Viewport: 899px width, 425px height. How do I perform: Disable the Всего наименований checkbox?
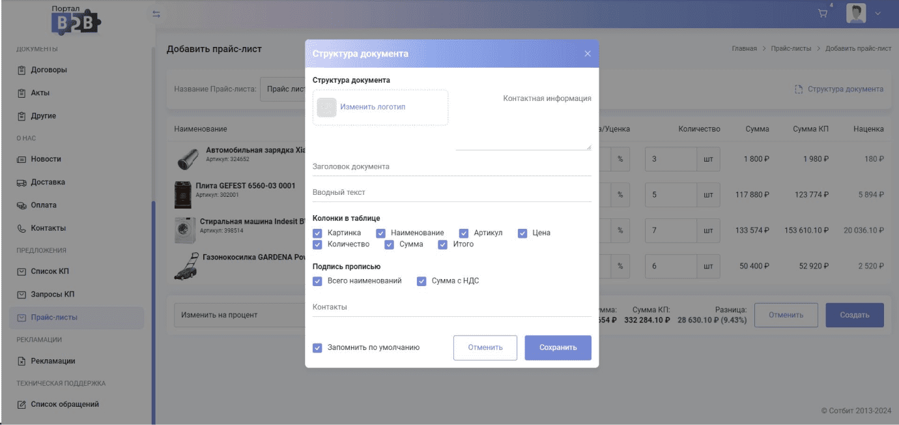click(317, 281)
